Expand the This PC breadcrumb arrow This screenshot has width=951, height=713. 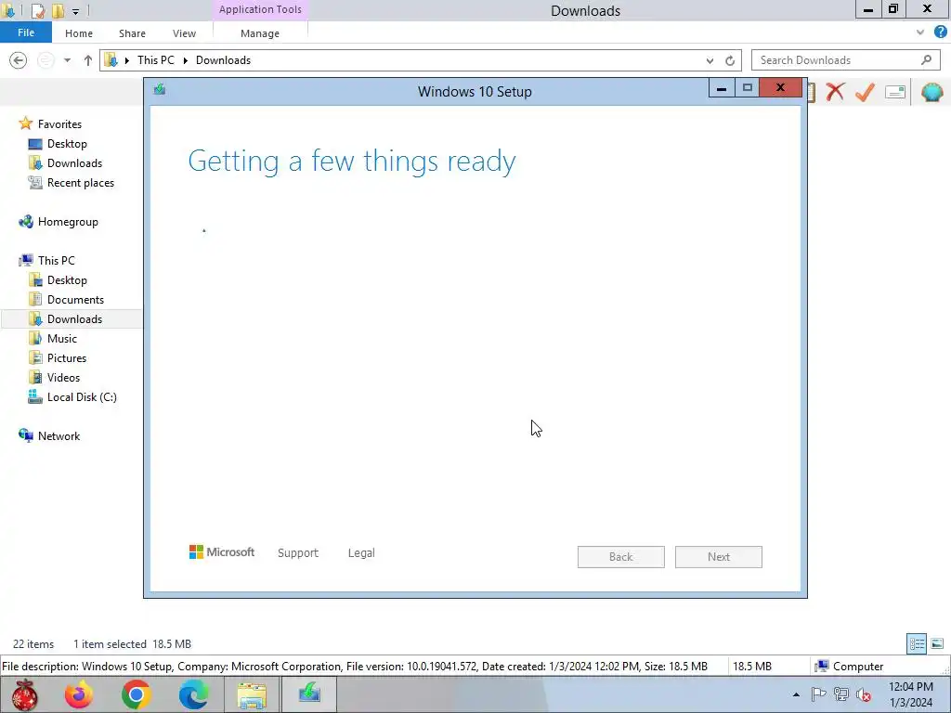[x=186, y=60]
